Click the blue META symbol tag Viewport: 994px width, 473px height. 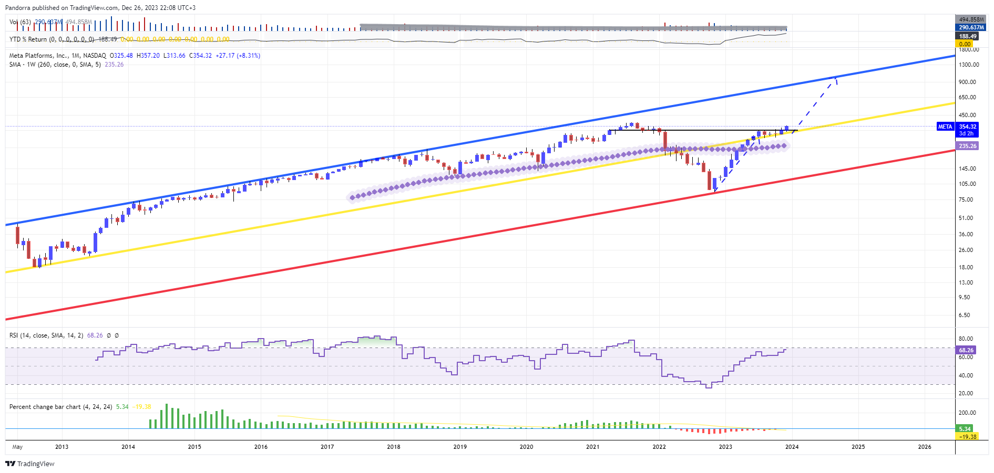coord(945,127)
